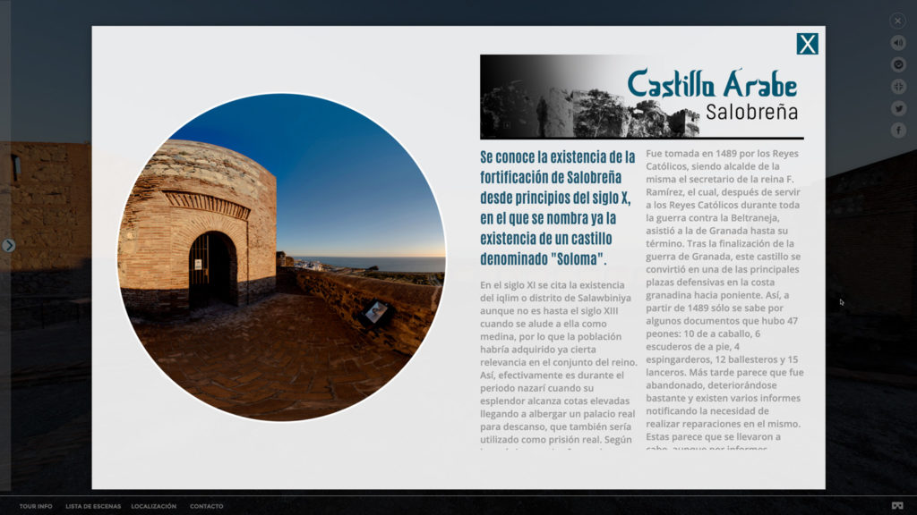Click the paragraph starting "Fue tomada en 1489"

point(724,299)
